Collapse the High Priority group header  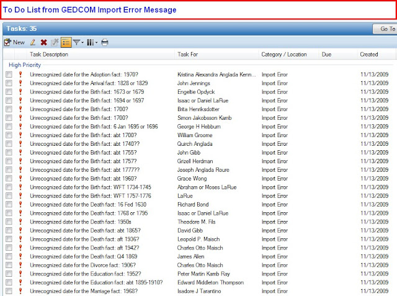pos(25,65)
